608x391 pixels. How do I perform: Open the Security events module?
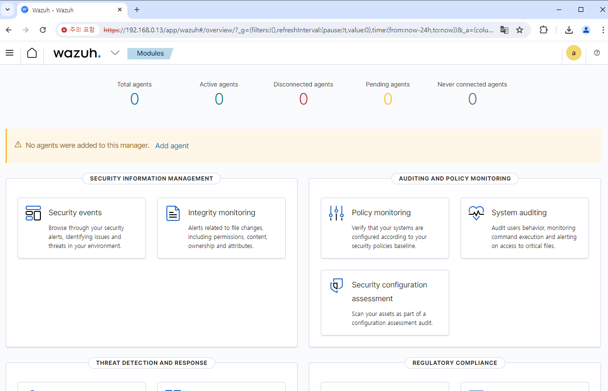pyautogui.click(x=82, y=228)
